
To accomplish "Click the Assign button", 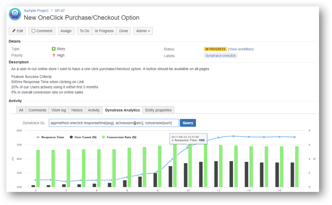I will click(x=66, y=31).
